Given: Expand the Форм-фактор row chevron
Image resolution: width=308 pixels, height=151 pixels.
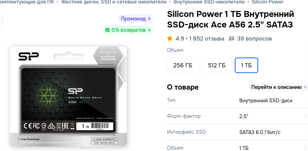Looking at the screenshot, I should [305, 116].
